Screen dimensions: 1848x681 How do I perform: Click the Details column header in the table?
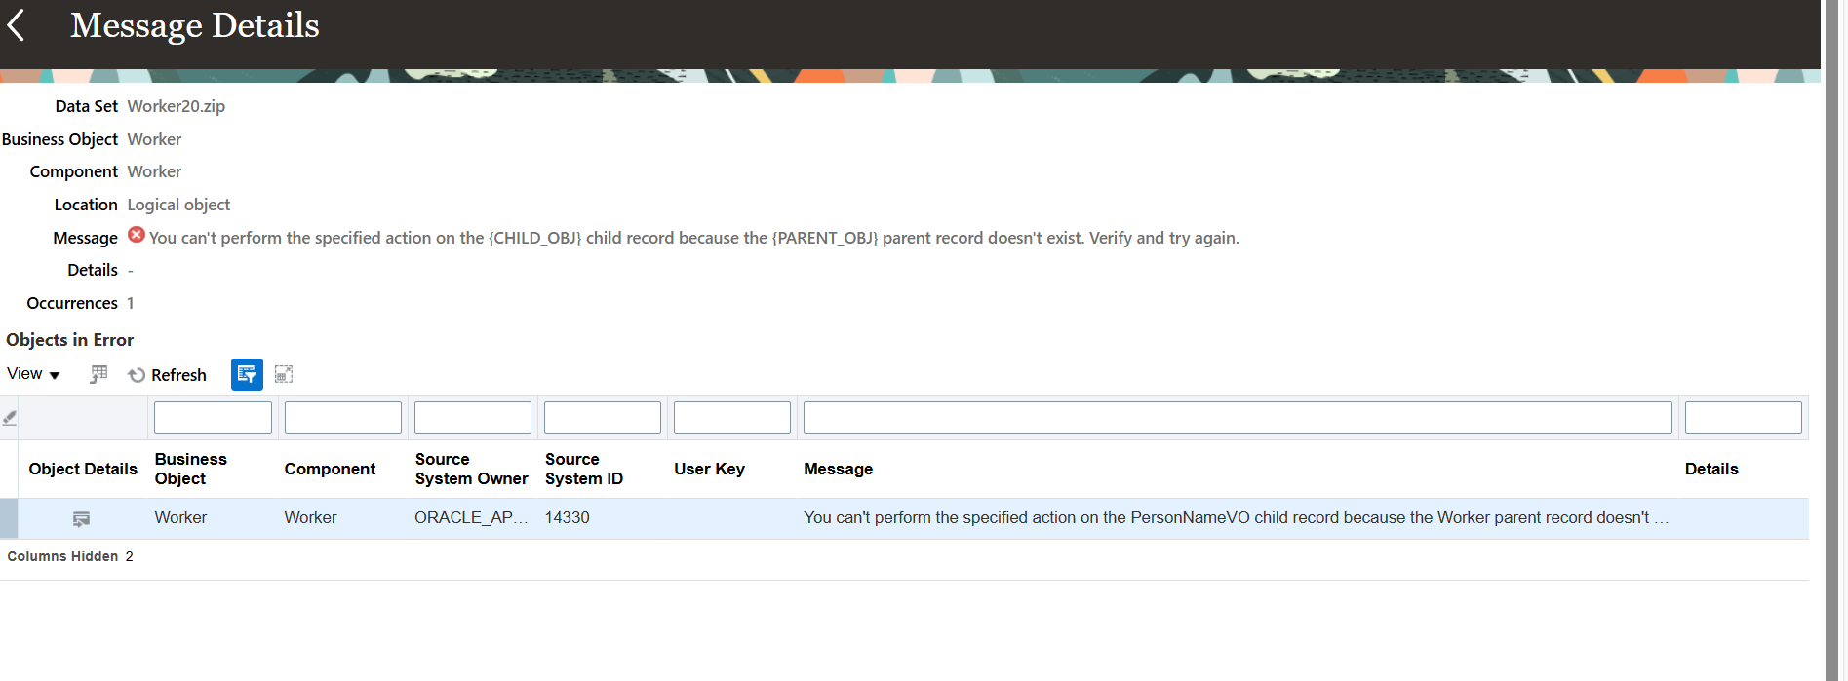coord(1711,469)
